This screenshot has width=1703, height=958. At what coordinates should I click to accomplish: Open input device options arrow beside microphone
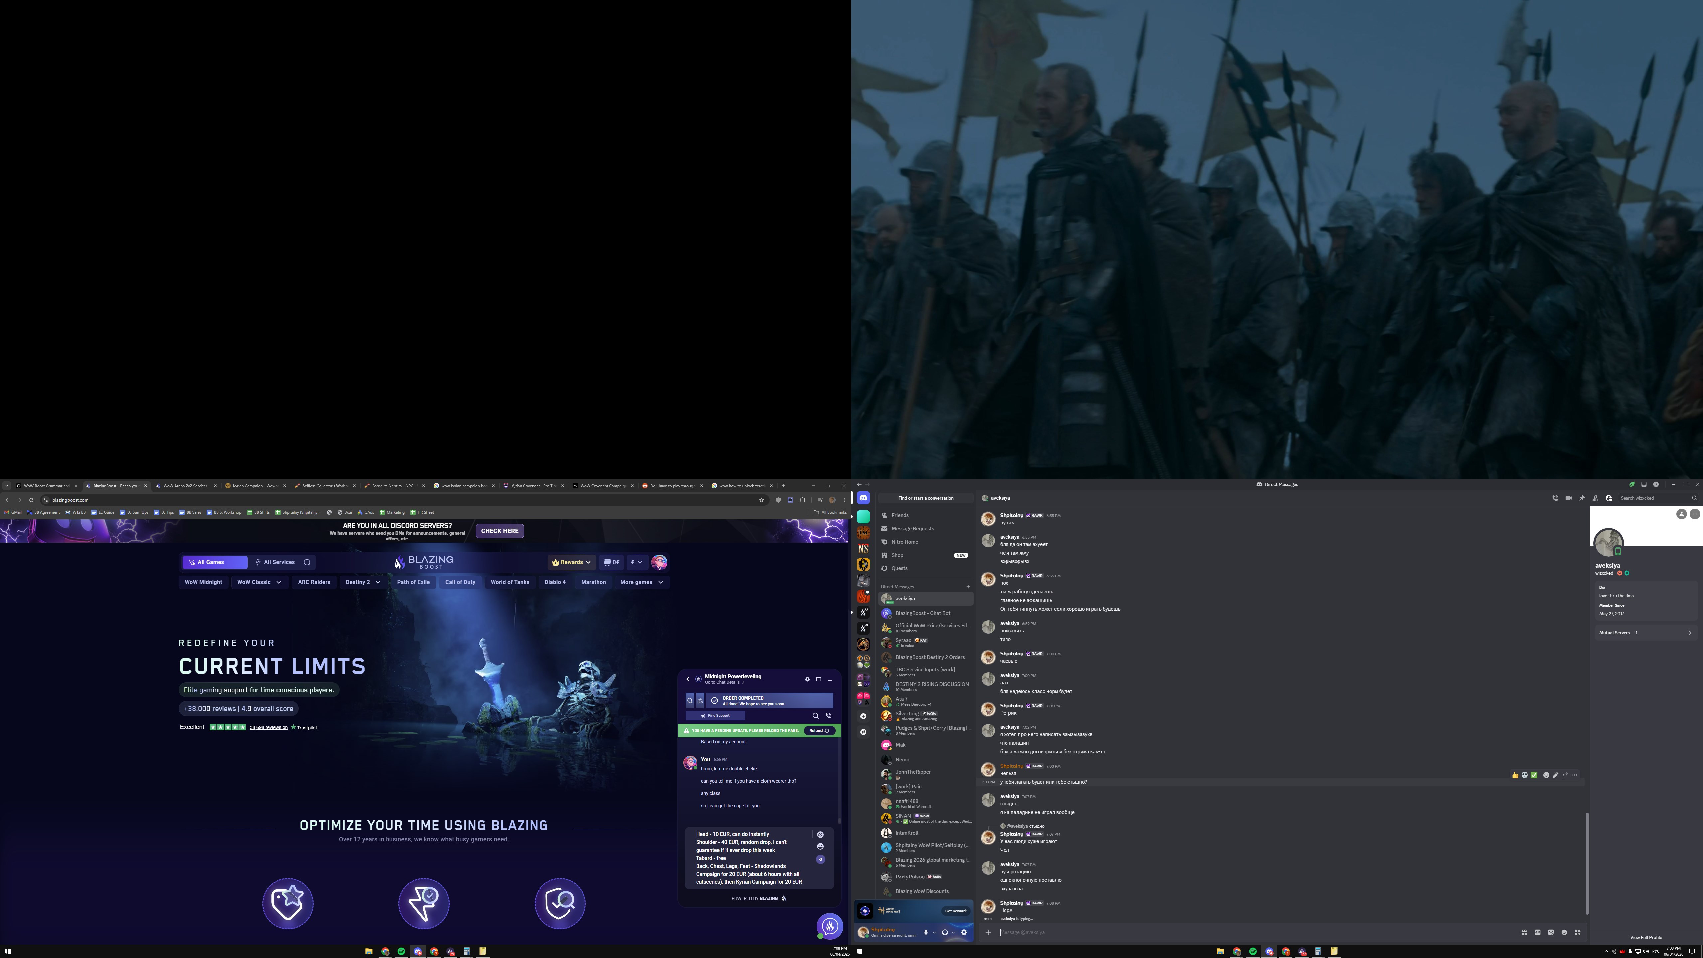[934, 932]
